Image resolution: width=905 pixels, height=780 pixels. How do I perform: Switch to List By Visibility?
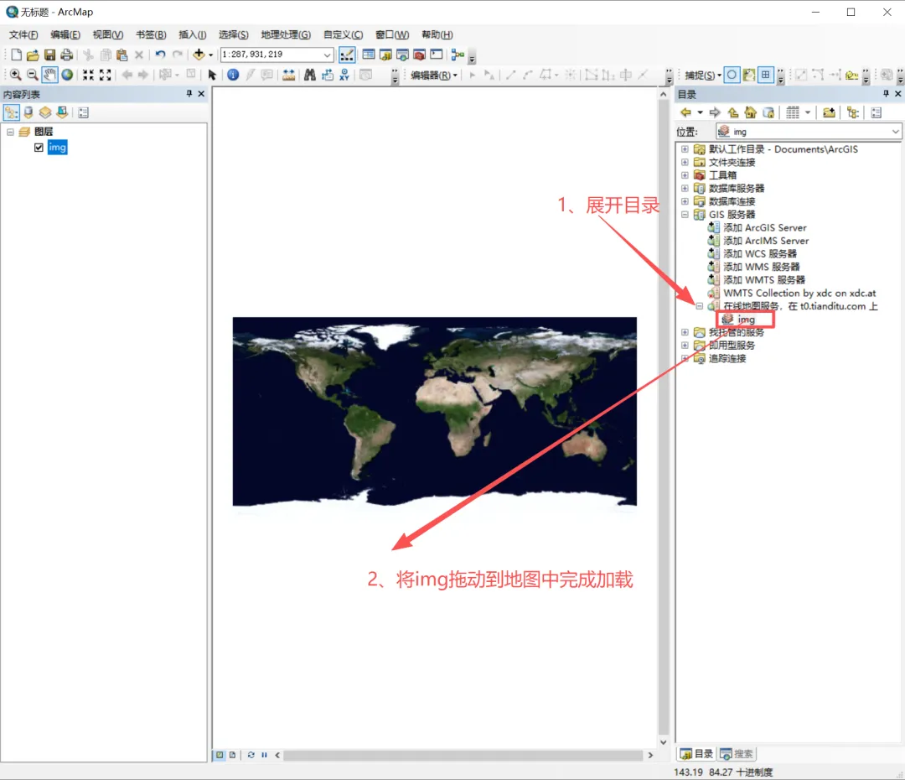point(45,112)
